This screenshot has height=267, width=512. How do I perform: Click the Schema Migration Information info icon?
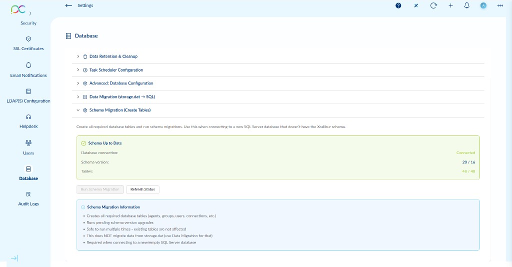pyautogui.click(x=83, y=207)
